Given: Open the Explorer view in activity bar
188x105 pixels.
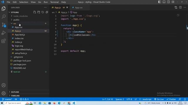Looking at the screenshot, I should (4, 8).
